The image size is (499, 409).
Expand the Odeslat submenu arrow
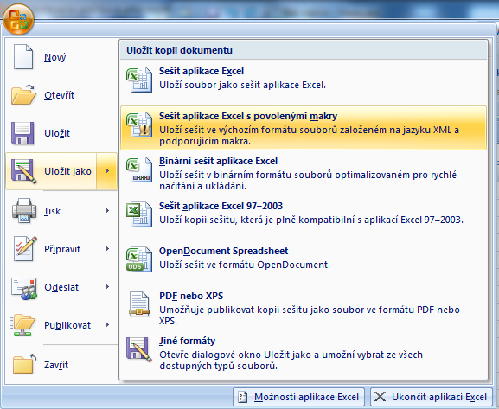(x=107, y=287)
